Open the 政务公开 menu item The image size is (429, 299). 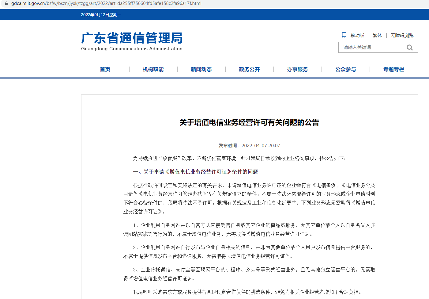[x=249, y=69]
